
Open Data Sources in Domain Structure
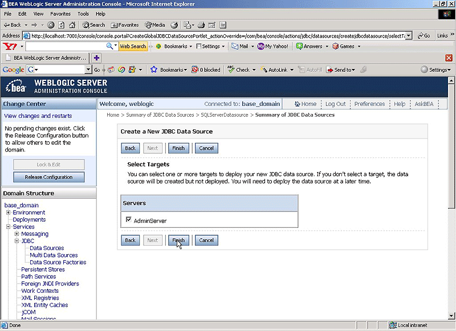coord(47,248)
